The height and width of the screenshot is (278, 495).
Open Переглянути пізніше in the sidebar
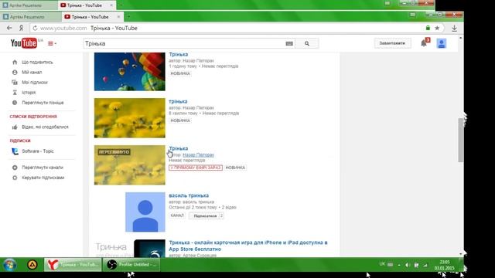click(x=43, y=103)
